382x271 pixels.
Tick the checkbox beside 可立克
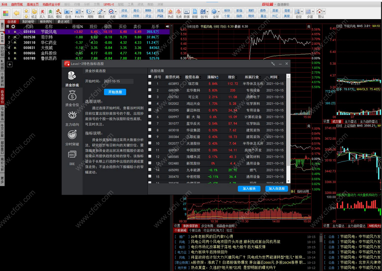pos(150,97)
